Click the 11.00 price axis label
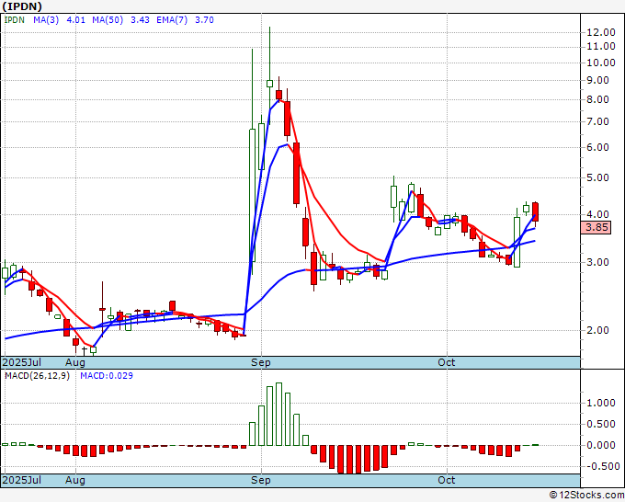This screenshot has width=625, height=502. click(601, 47)
